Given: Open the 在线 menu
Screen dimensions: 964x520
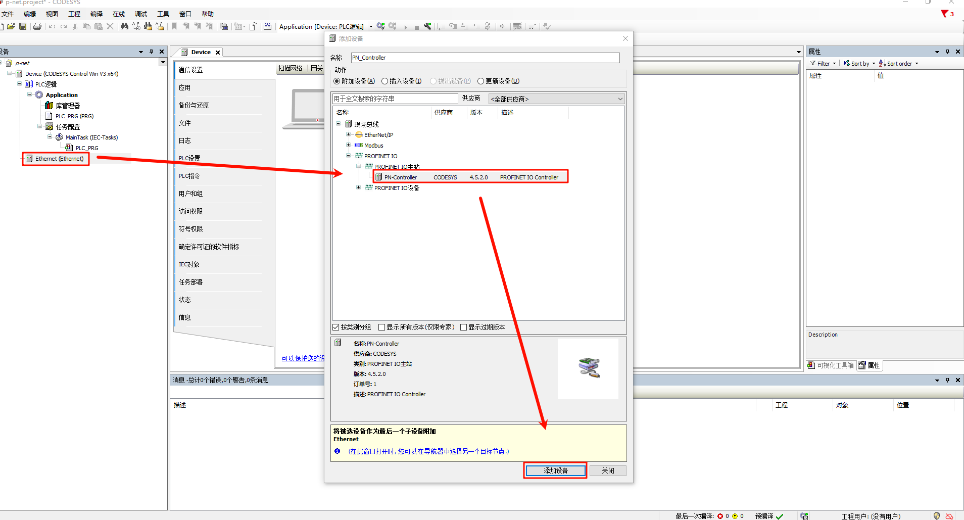Looking at the screenshot, I should click(x=118, y=14).
